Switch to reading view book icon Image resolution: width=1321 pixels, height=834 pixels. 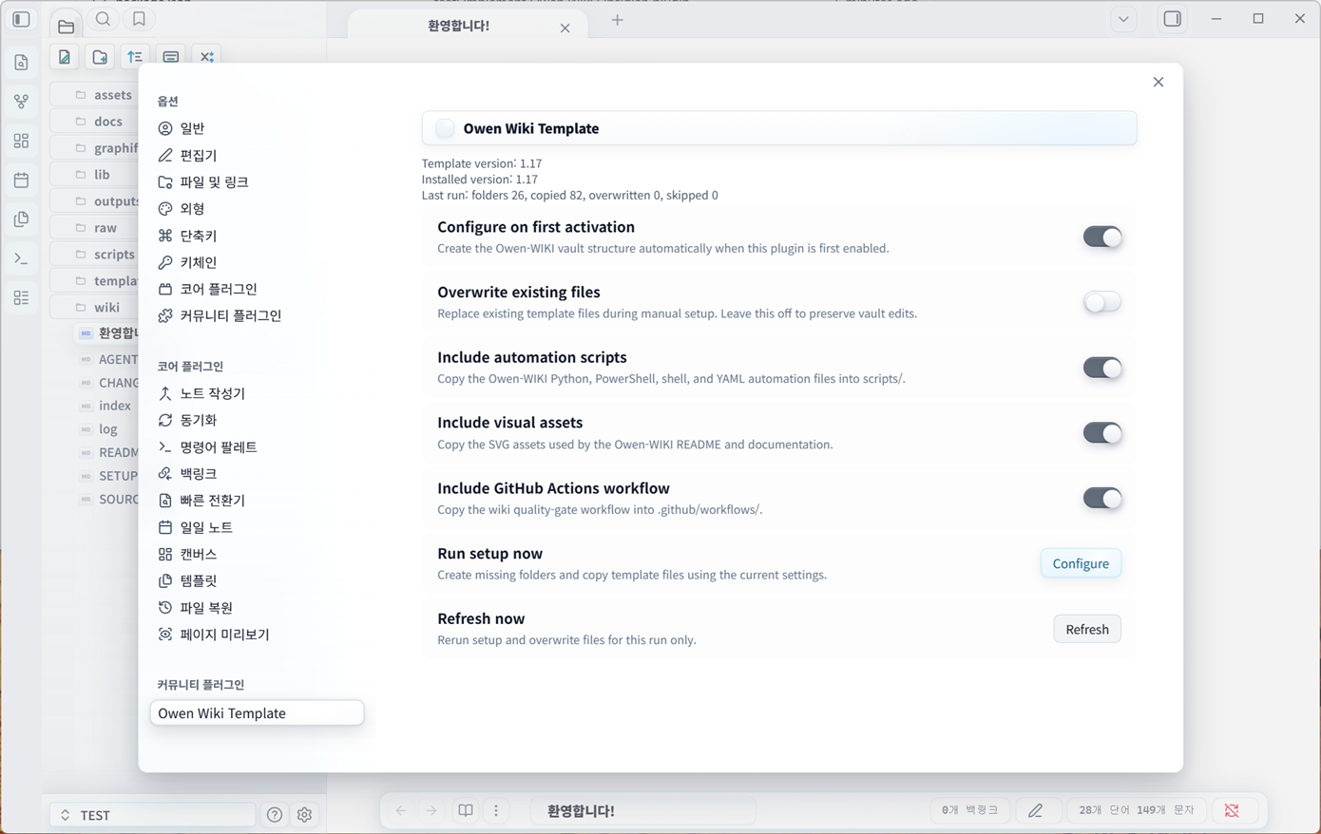click(x=466, y=811)
